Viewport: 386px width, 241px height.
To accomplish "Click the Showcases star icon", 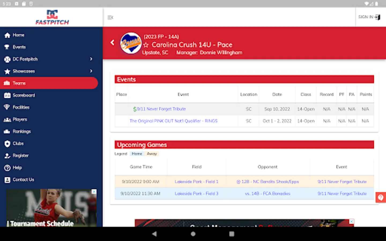I will (7, 71).
